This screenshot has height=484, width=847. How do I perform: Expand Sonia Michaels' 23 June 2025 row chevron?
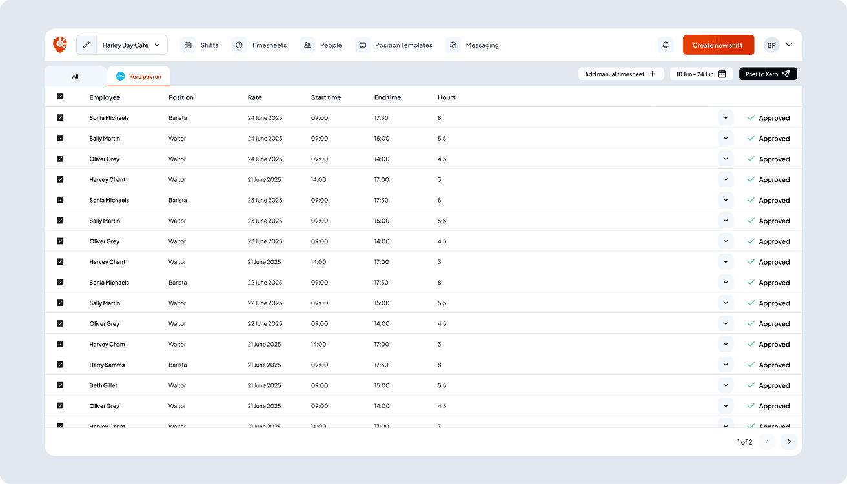pyautogui.click(x=726, y=200)
